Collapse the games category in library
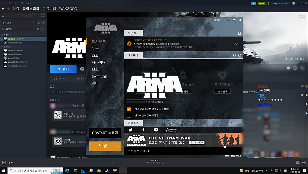Viewport: 308px width, 174px height. tap(2, 35)
